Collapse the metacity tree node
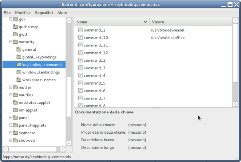 pos(11,42)
